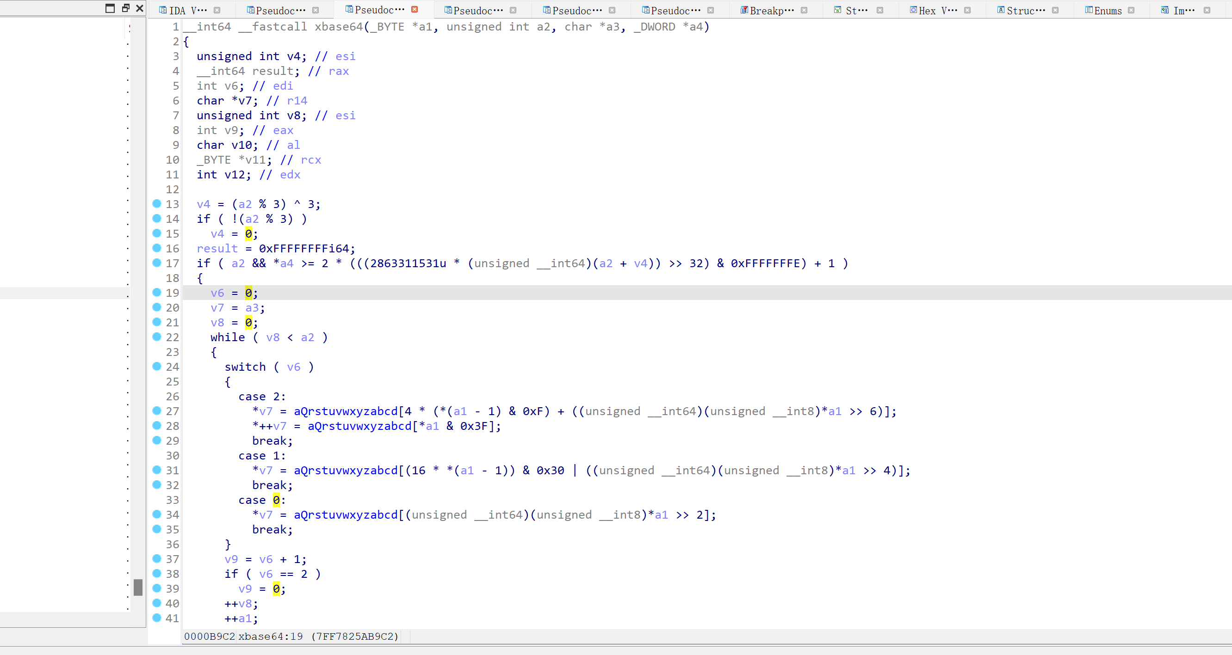Image resolution: width=1232 pixels, height=655 pixels.
Task: Close the IDA View tab
Action: tap(217, 10)
